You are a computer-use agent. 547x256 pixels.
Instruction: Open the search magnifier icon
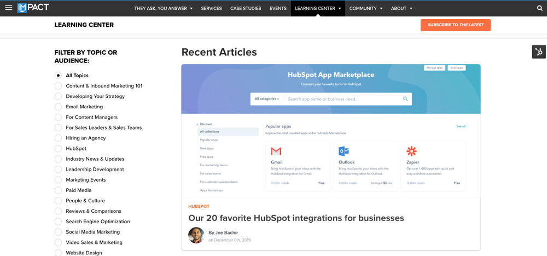(539, 8)
